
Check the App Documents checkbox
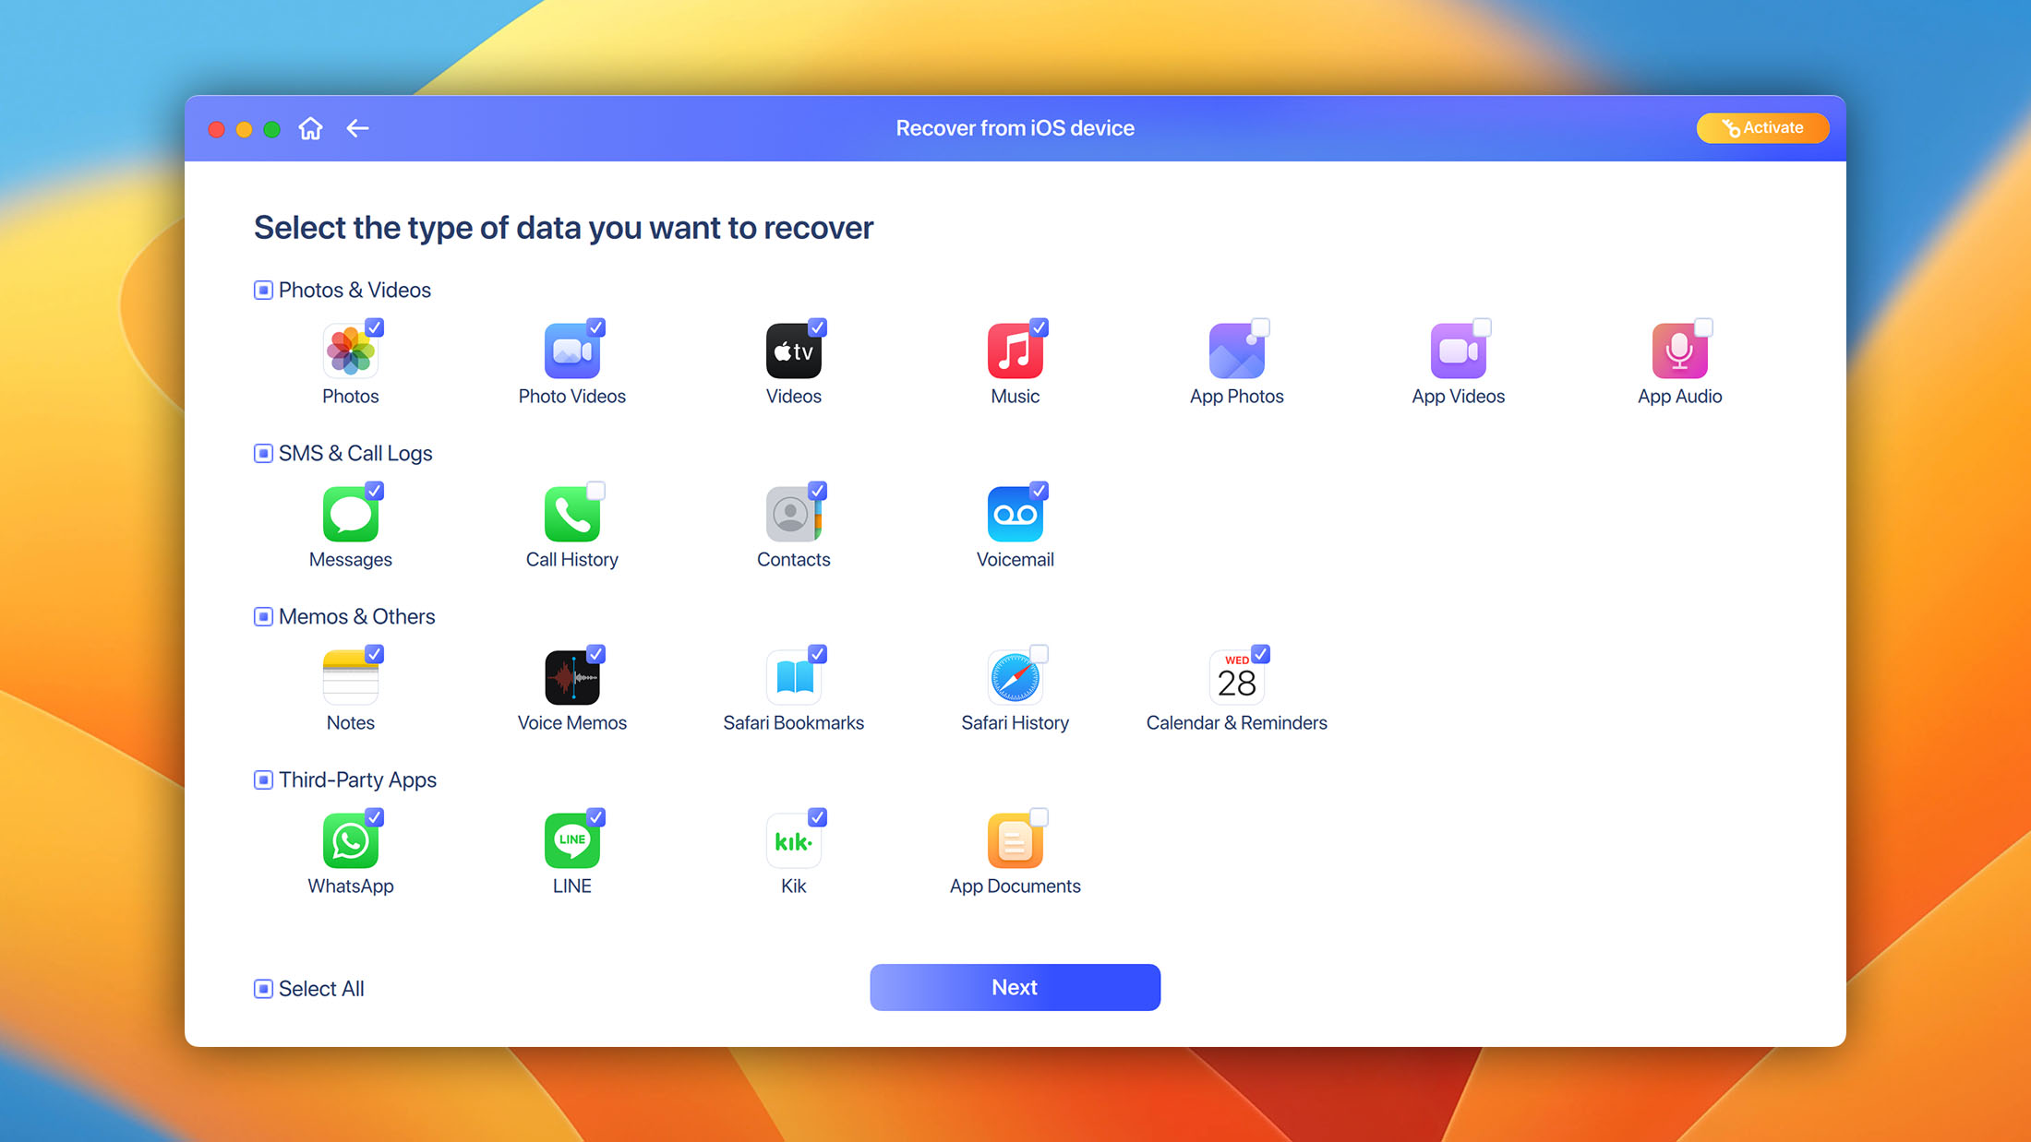(x=1040, y=817)
